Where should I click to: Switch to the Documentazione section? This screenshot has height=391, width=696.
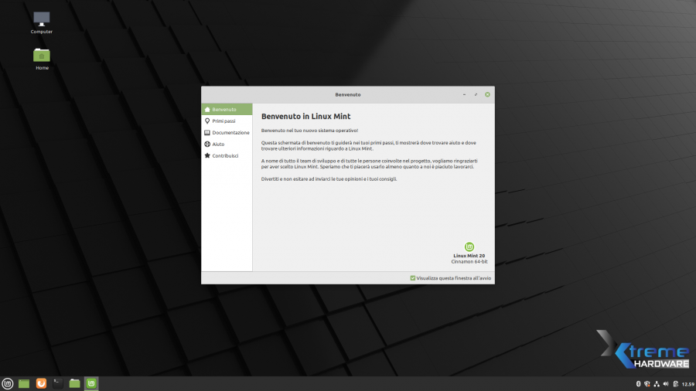[230, 133]
